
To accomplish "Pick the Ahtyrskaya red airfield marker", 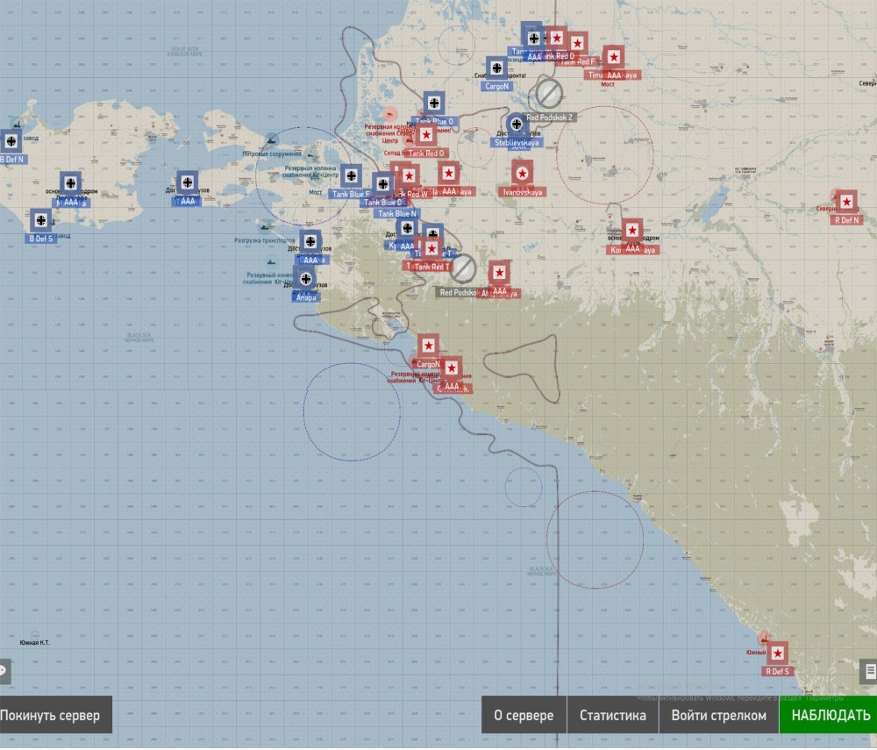I will click(500, 273).
